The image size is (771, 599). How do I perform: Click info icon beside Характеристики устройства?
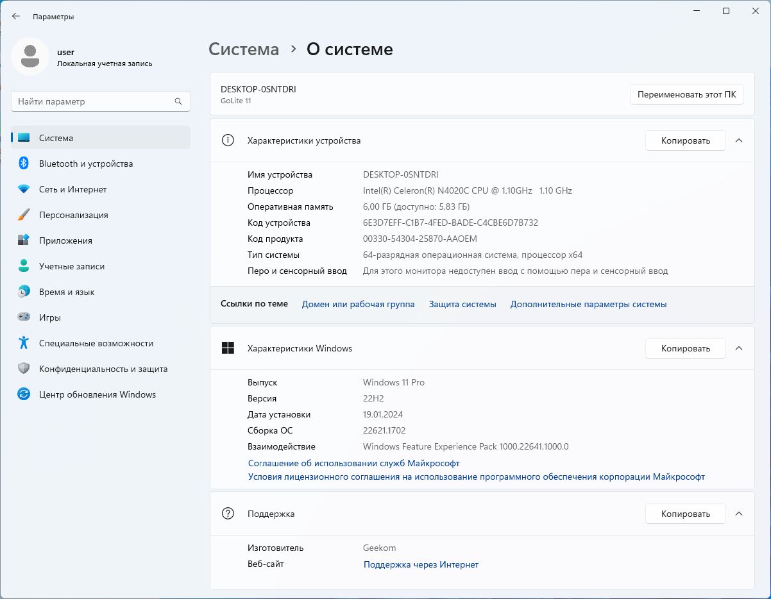click(228, 140)
